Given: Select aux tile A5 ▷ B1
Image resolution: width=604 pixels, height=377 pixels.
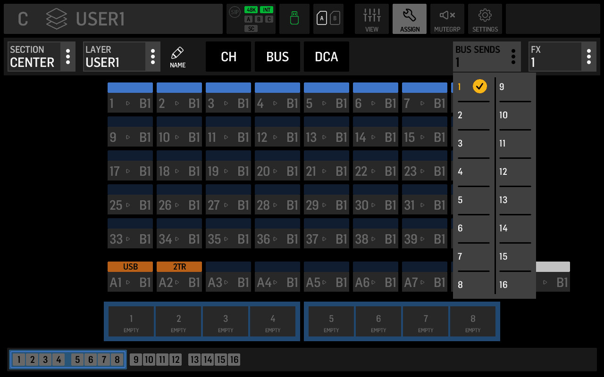Looking at the screenshot, I should pos(327,277).
